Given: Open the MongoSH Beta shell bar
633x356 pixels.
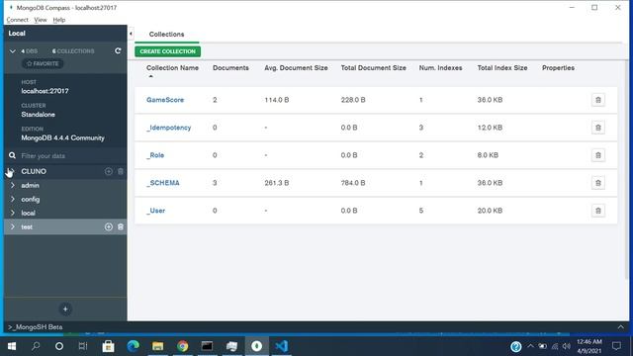Looking at the screenshot, I should (x=316, y=327).
